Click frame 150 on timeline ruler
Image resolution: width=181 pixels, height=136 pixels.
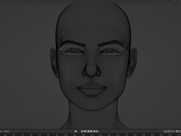pos(109,135)
